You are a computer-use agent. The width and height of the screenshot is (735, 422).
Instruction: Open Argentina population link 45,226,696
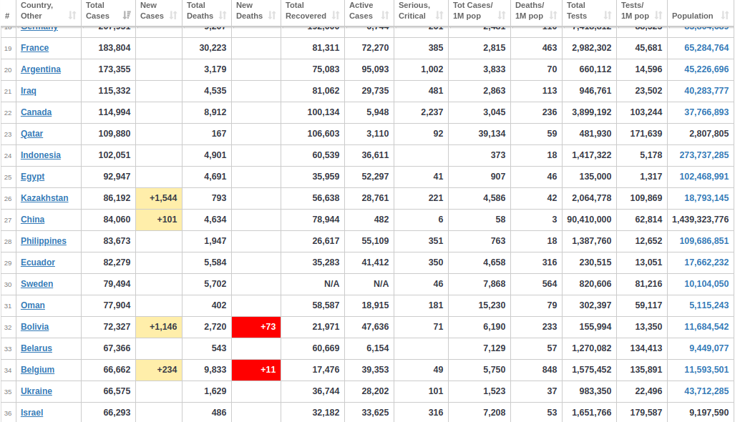tap(706, 69)
